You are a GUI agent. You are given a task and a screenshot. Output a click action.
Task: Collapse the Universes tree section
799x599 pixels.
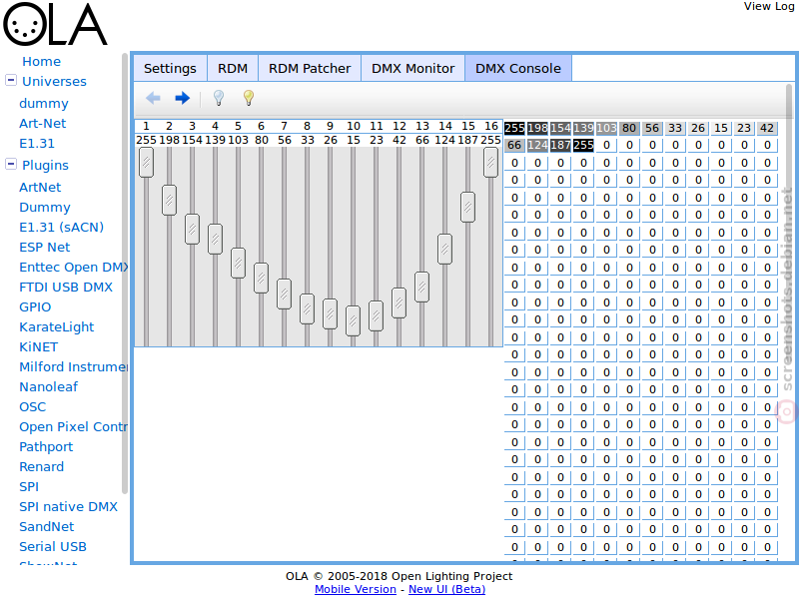(x=11, y=81)
